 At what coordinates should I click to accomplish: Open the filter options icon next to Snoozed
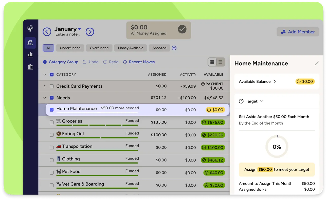(174, 48)
